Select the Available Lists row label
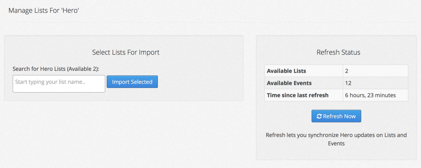The width and height of the screenshot is (421, 168). [x=286, y=71]
